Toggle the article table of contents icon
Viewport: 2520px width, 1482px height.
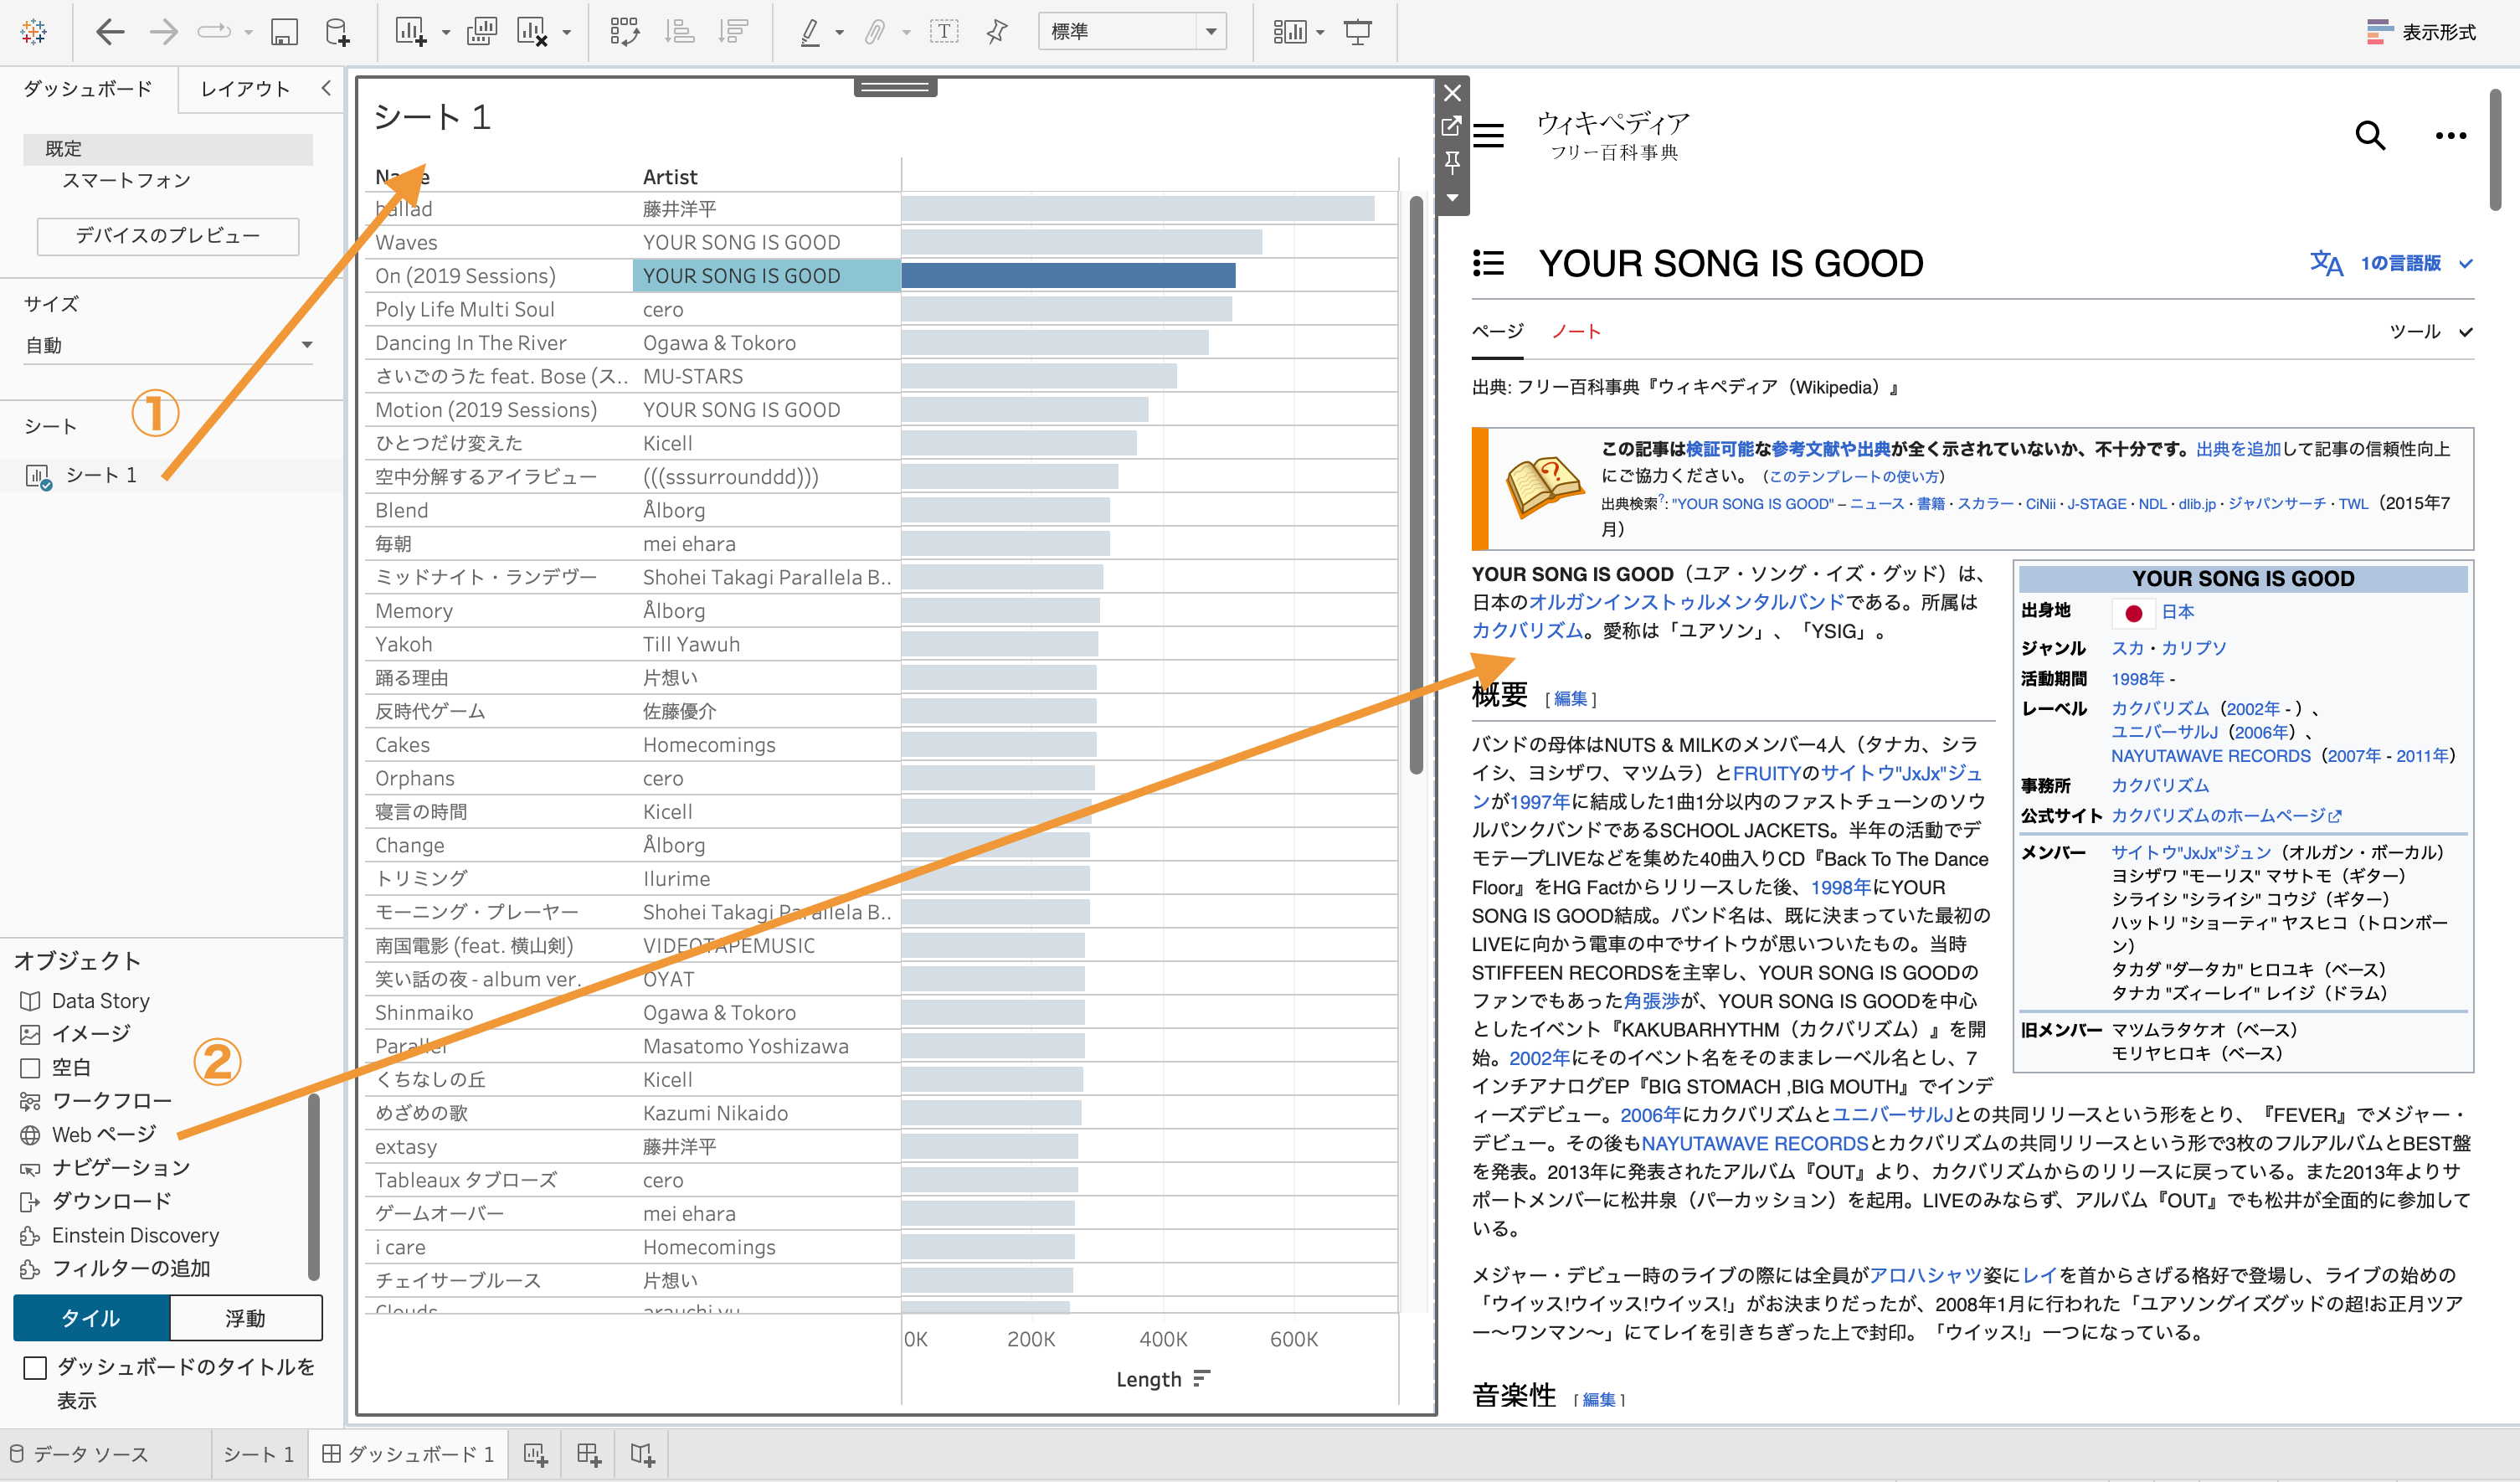(1489, 263)
